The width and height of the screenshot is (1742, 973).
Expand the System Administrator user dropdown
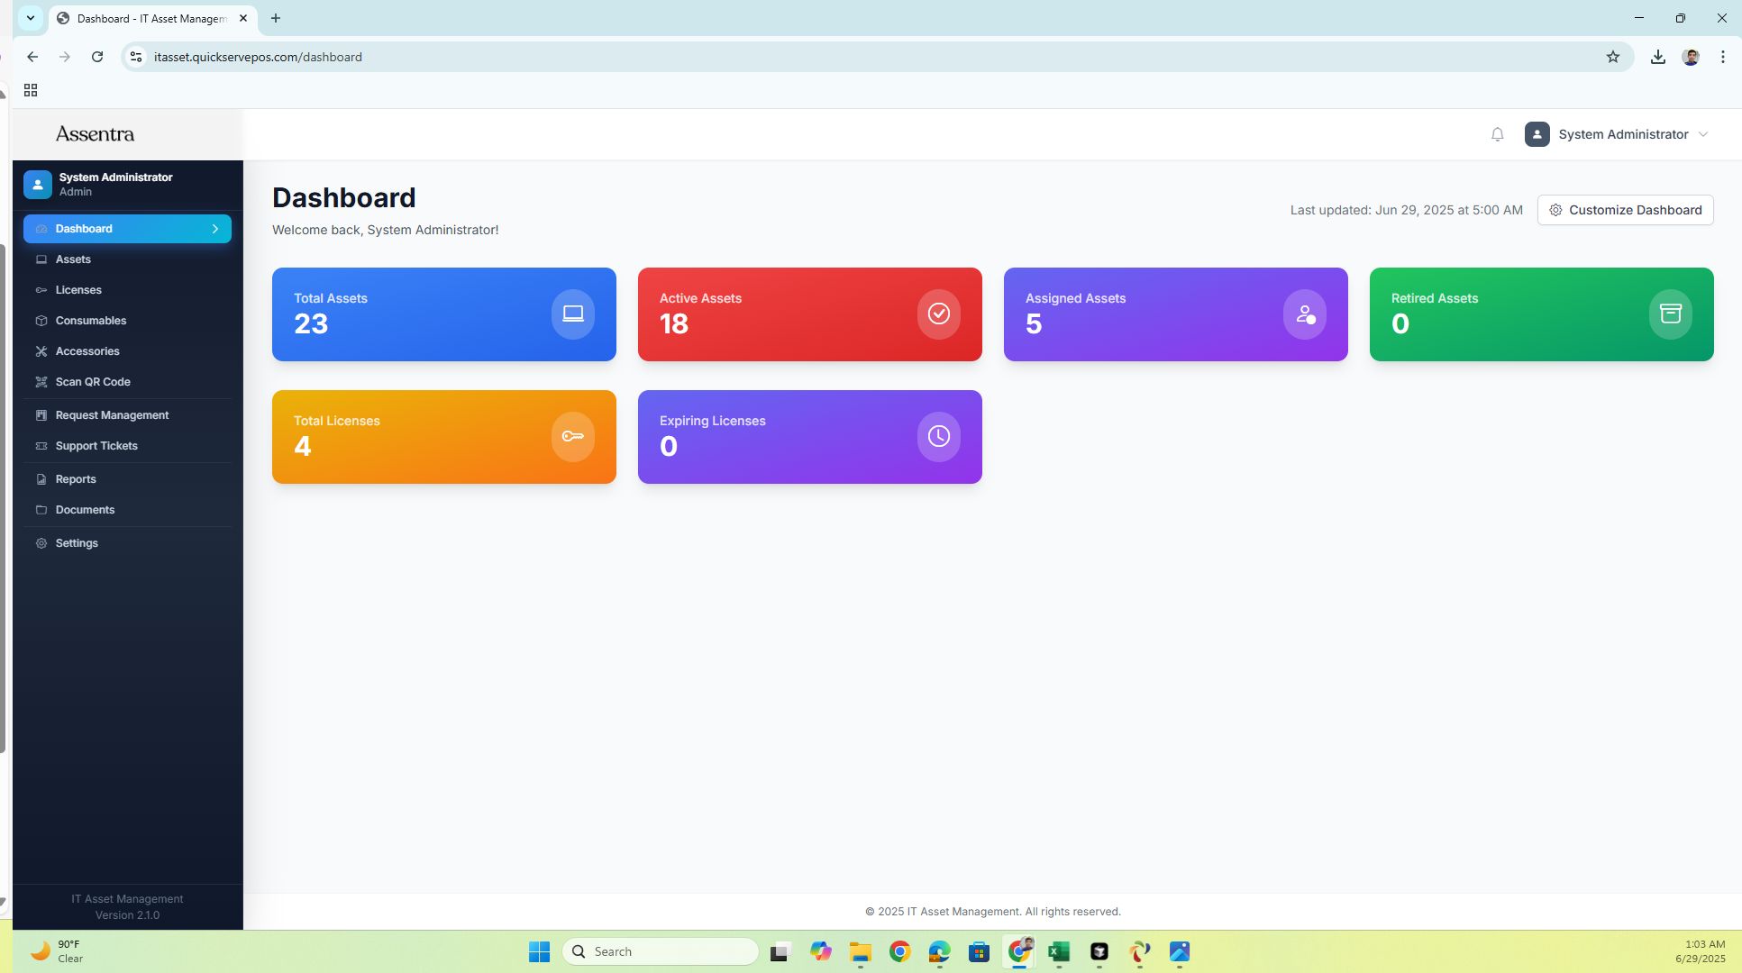tap(1702, 134)
